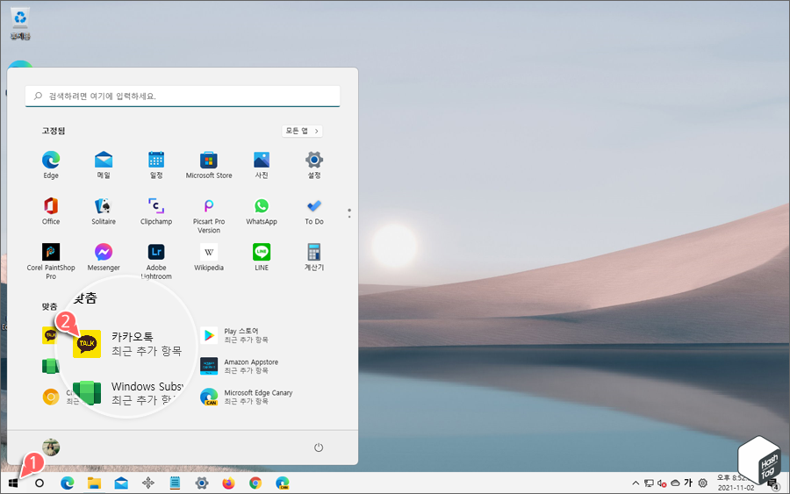Open Amazon Appstore from recommended items
Image resolution: width=790 pixels, height=494 pixels.
(x=240, y=366)
